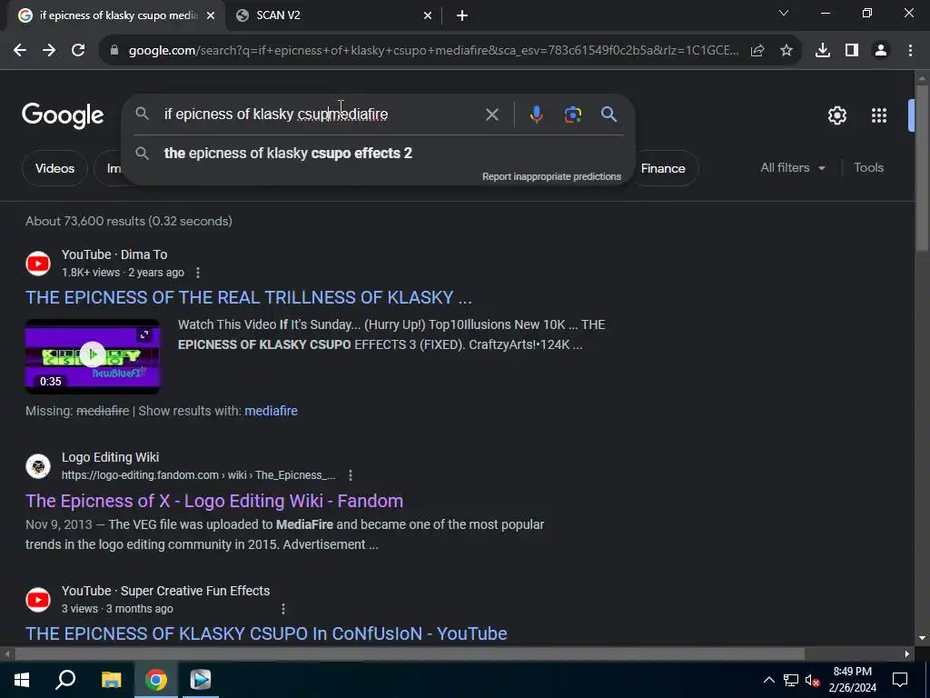Open muted volume tray icon
Image resolution: width=930 pixels, height=698 pixels.
tap(813, 680)
